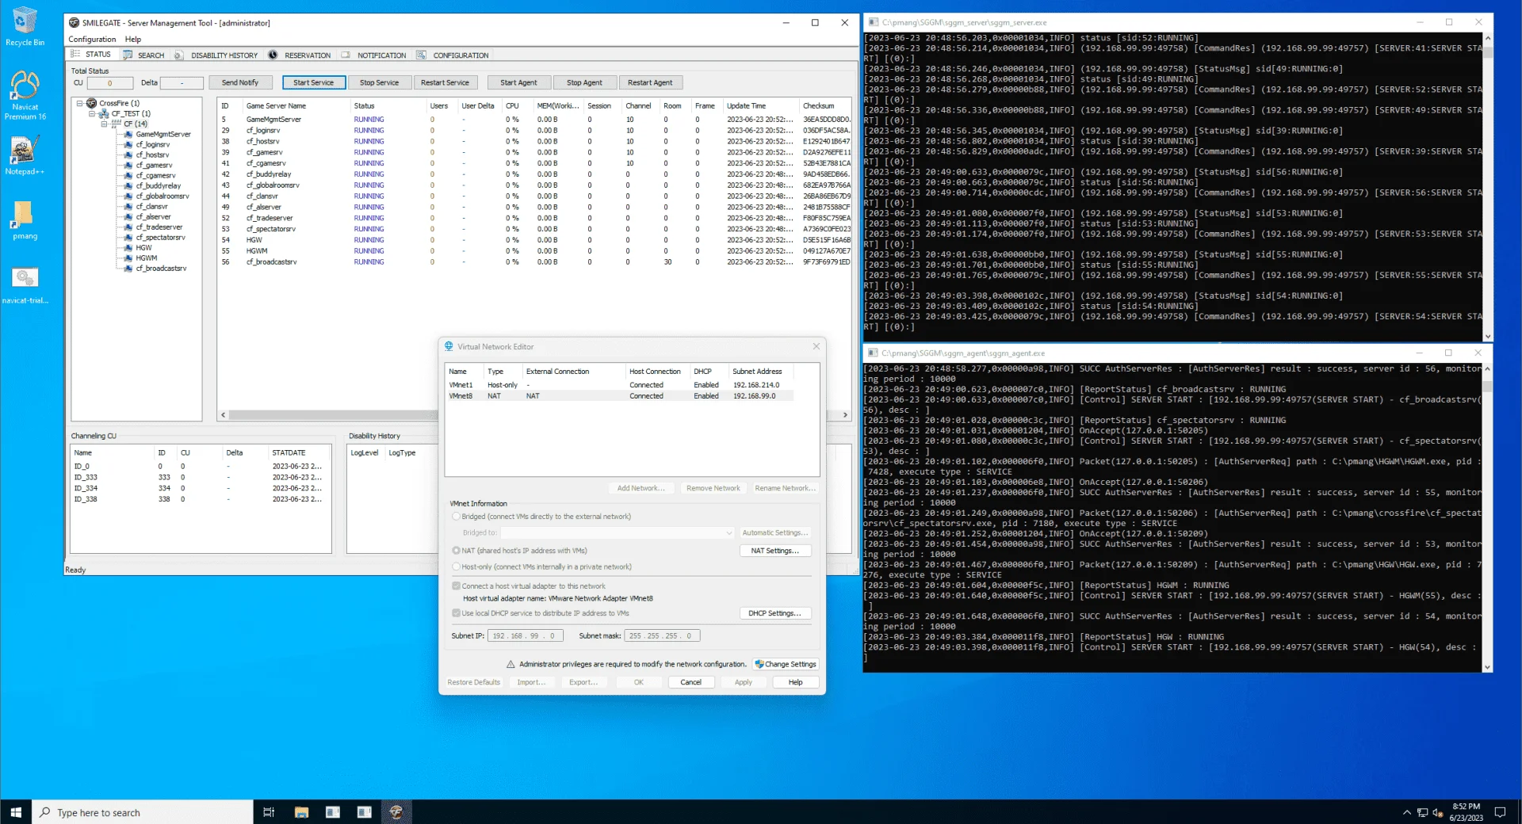Click the CONFIGURATION tab icon

[422, 55]
